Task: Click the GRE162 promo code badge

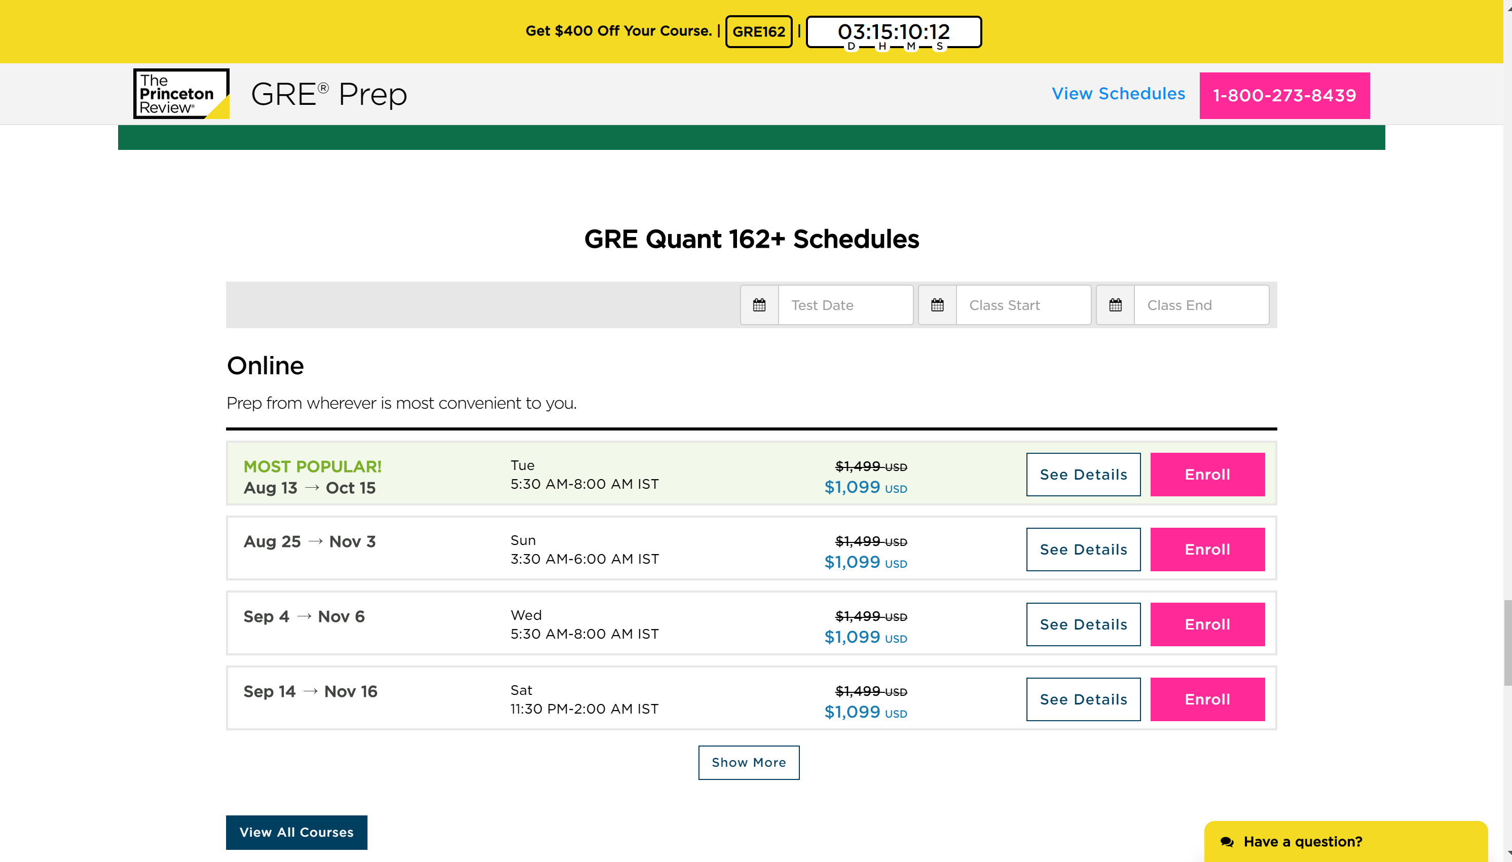Action: [758, 31]
